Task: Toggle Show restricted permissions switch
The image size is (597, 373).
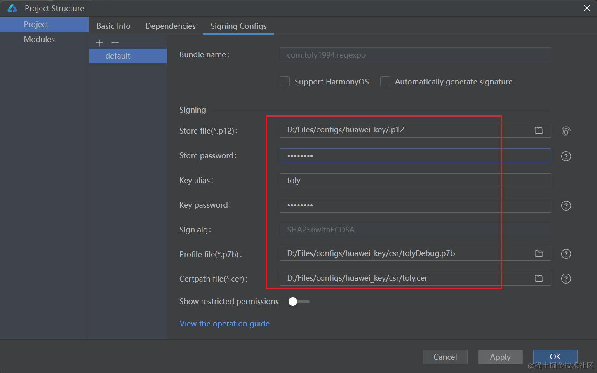Action: pyautogui.click(x=298, y=302)
